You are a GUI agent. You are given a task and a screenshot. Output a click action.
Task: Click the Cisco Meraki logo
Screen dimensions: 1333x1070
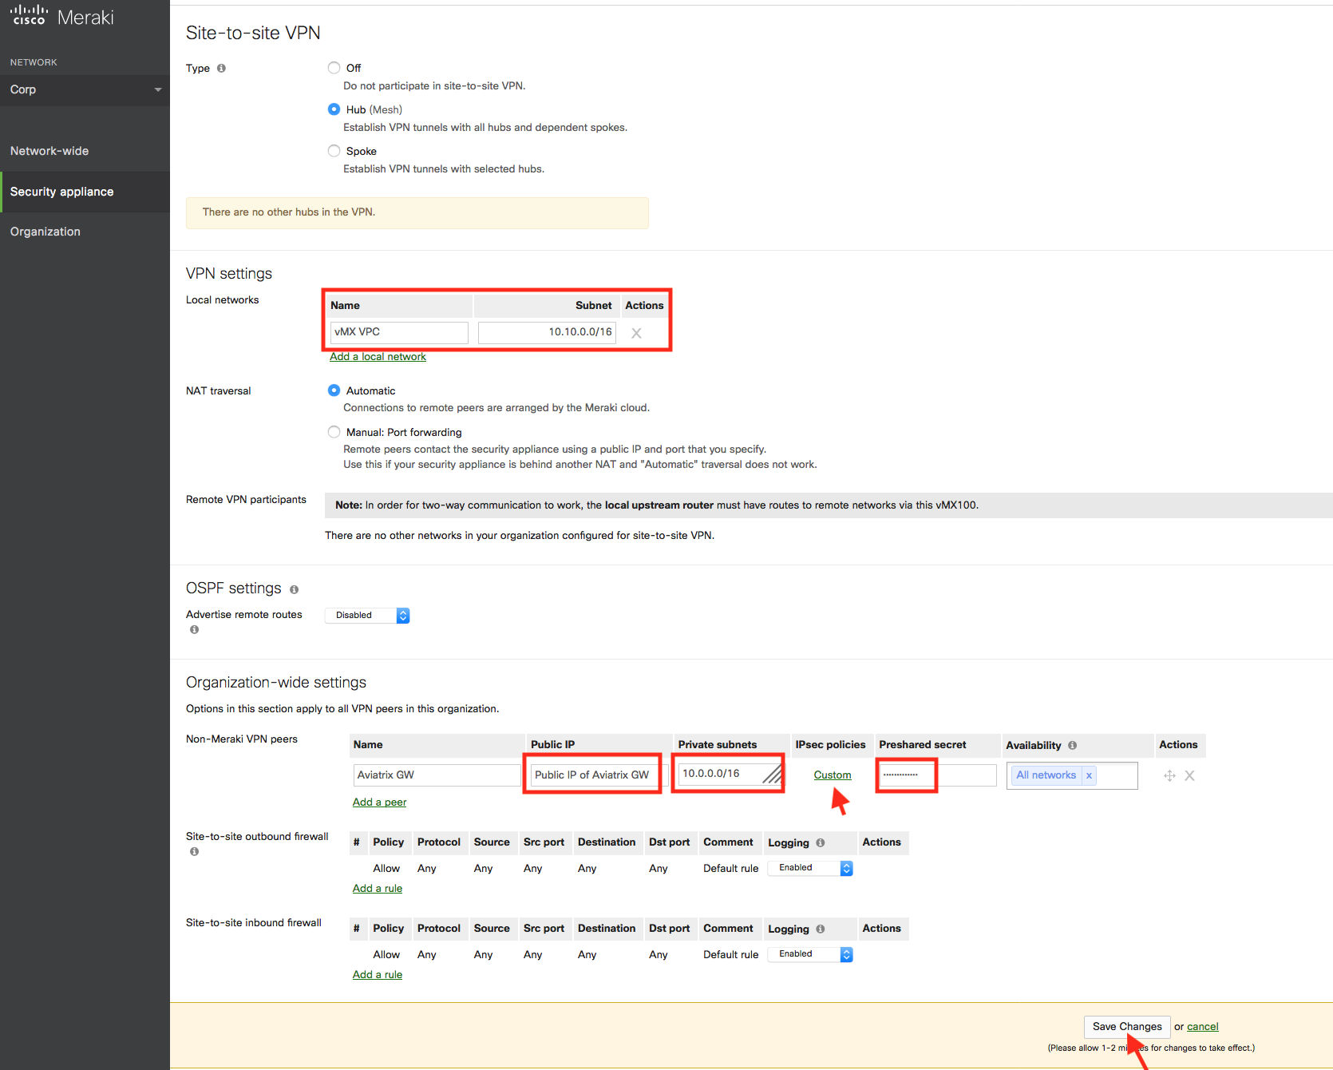pos(62,17)
